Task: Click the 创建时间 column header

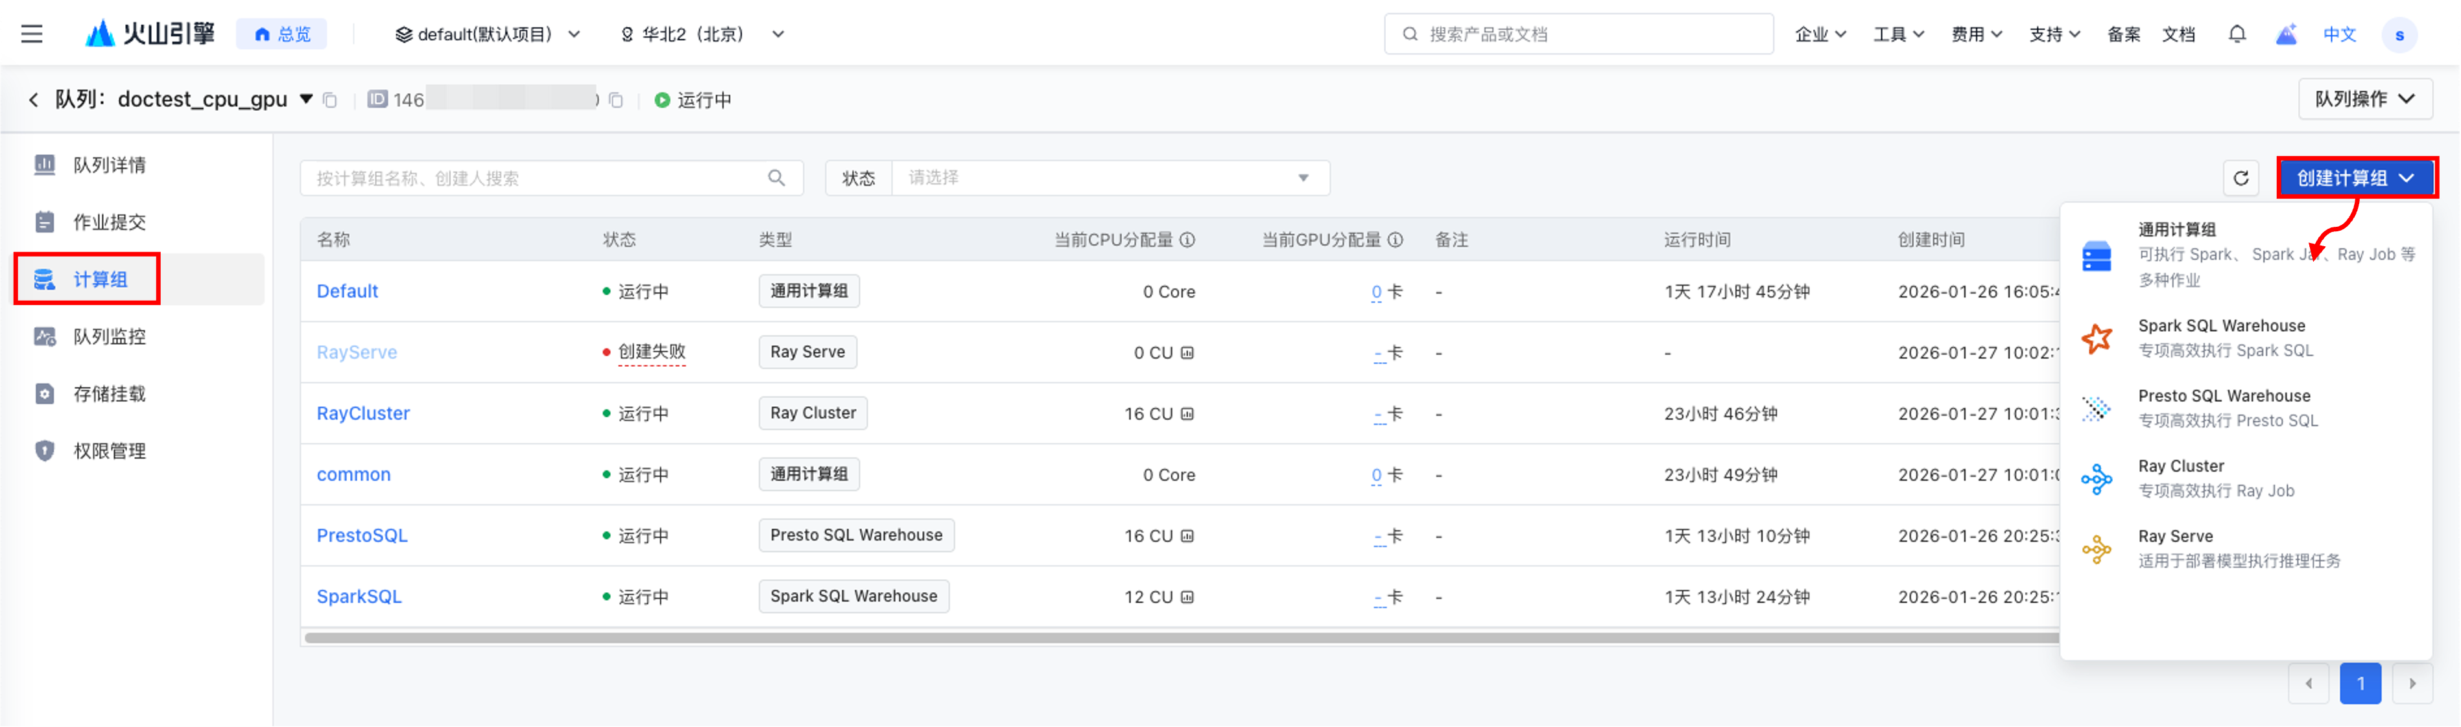Action: point(1931,240)
